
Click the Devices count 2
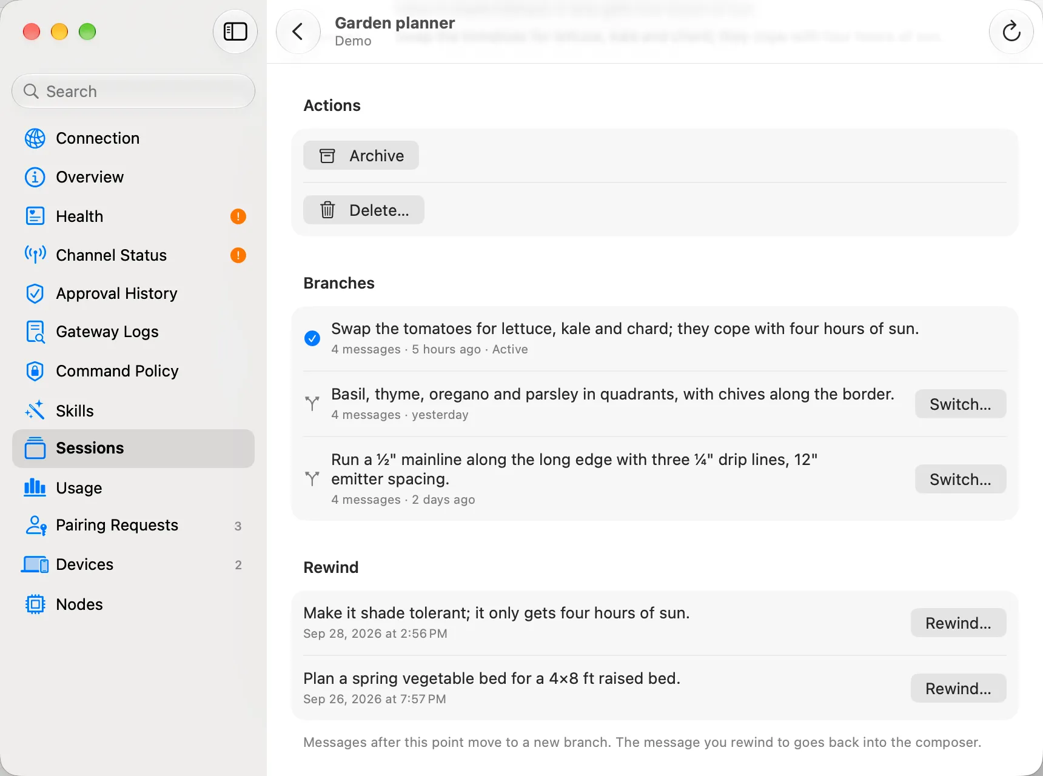coord(238,565)
